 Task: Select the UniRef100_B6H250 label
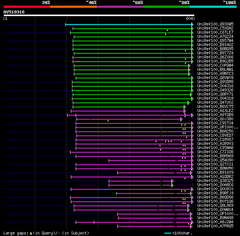coord(215,131)
